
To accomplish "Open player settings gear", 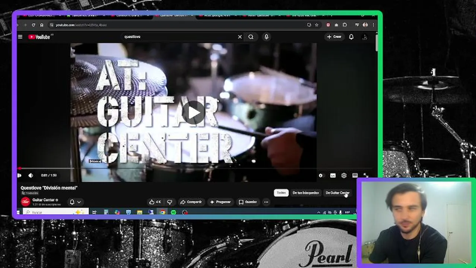I will (344, 175).
